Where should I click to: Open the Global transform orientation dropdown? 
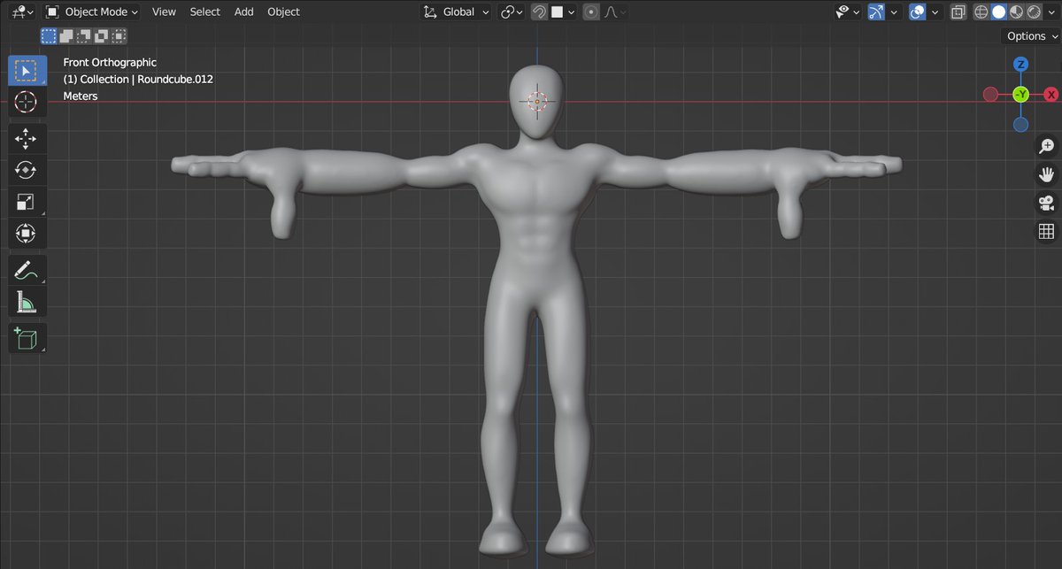pos(456,12)
